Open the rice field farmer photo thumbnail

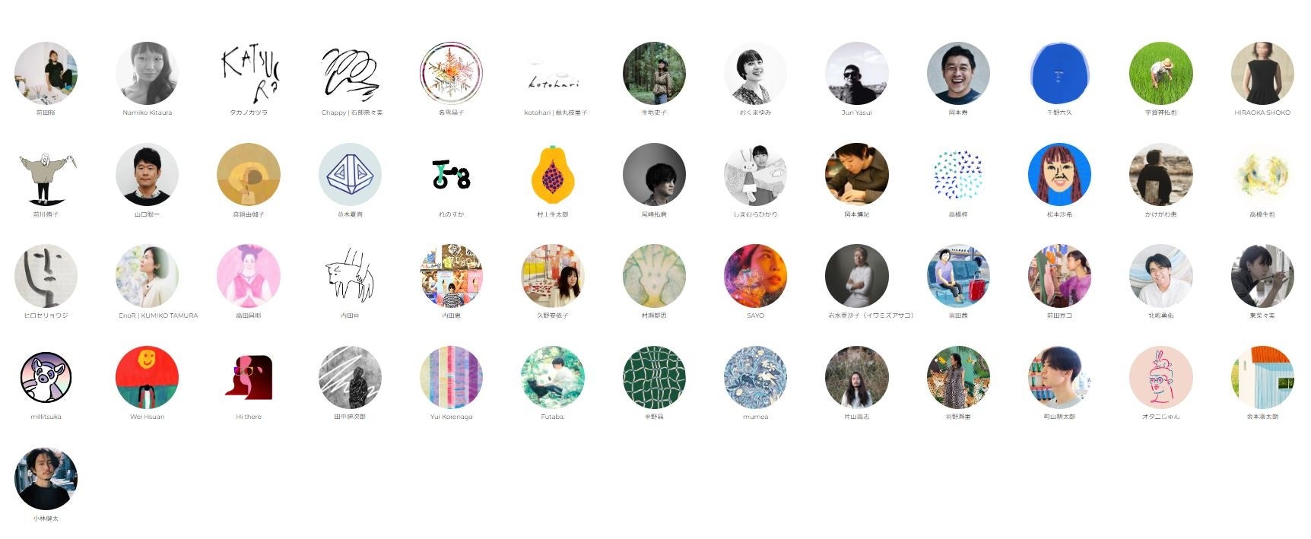pyautogui.click(x=1161, y=73)
